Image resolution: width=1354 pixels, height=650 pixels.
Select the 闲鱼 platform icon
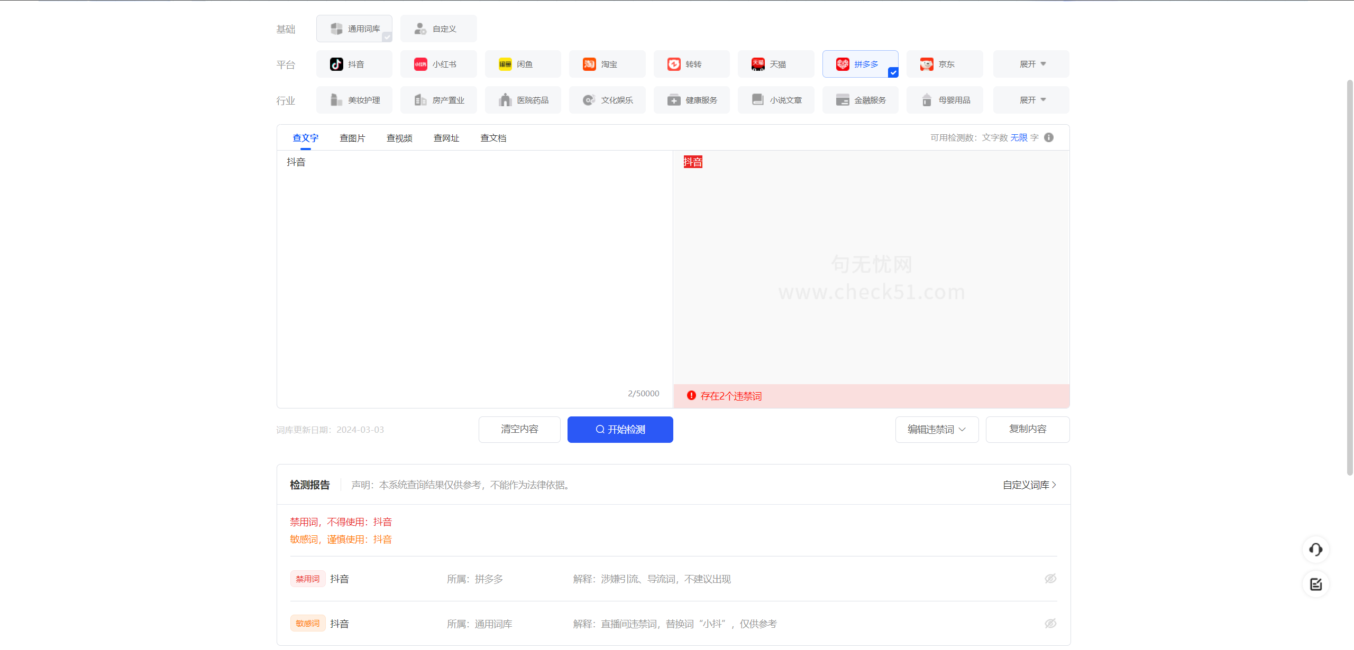coord(505,64)
